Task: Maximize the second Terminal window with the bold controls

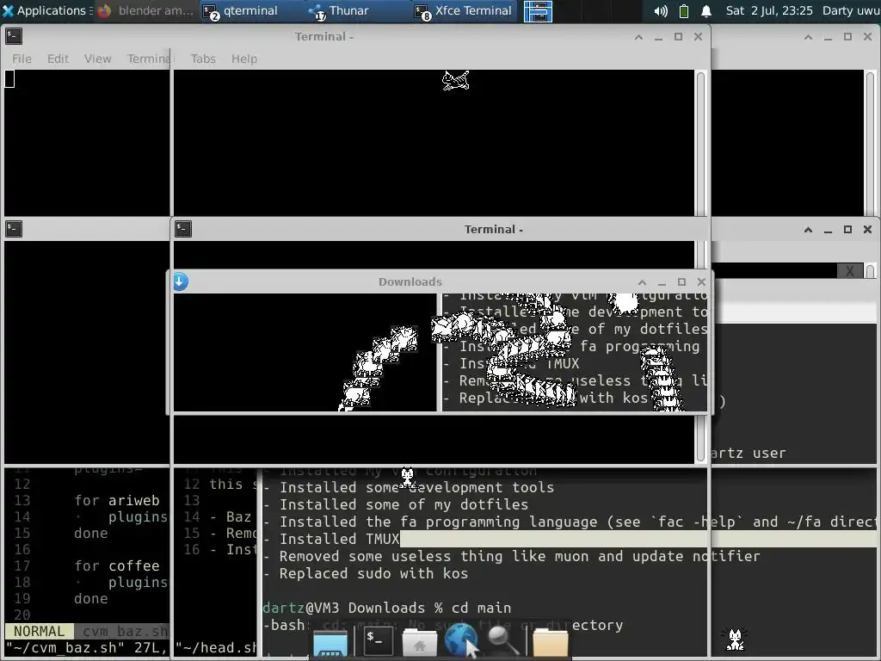Action: (x=847, y=229)
